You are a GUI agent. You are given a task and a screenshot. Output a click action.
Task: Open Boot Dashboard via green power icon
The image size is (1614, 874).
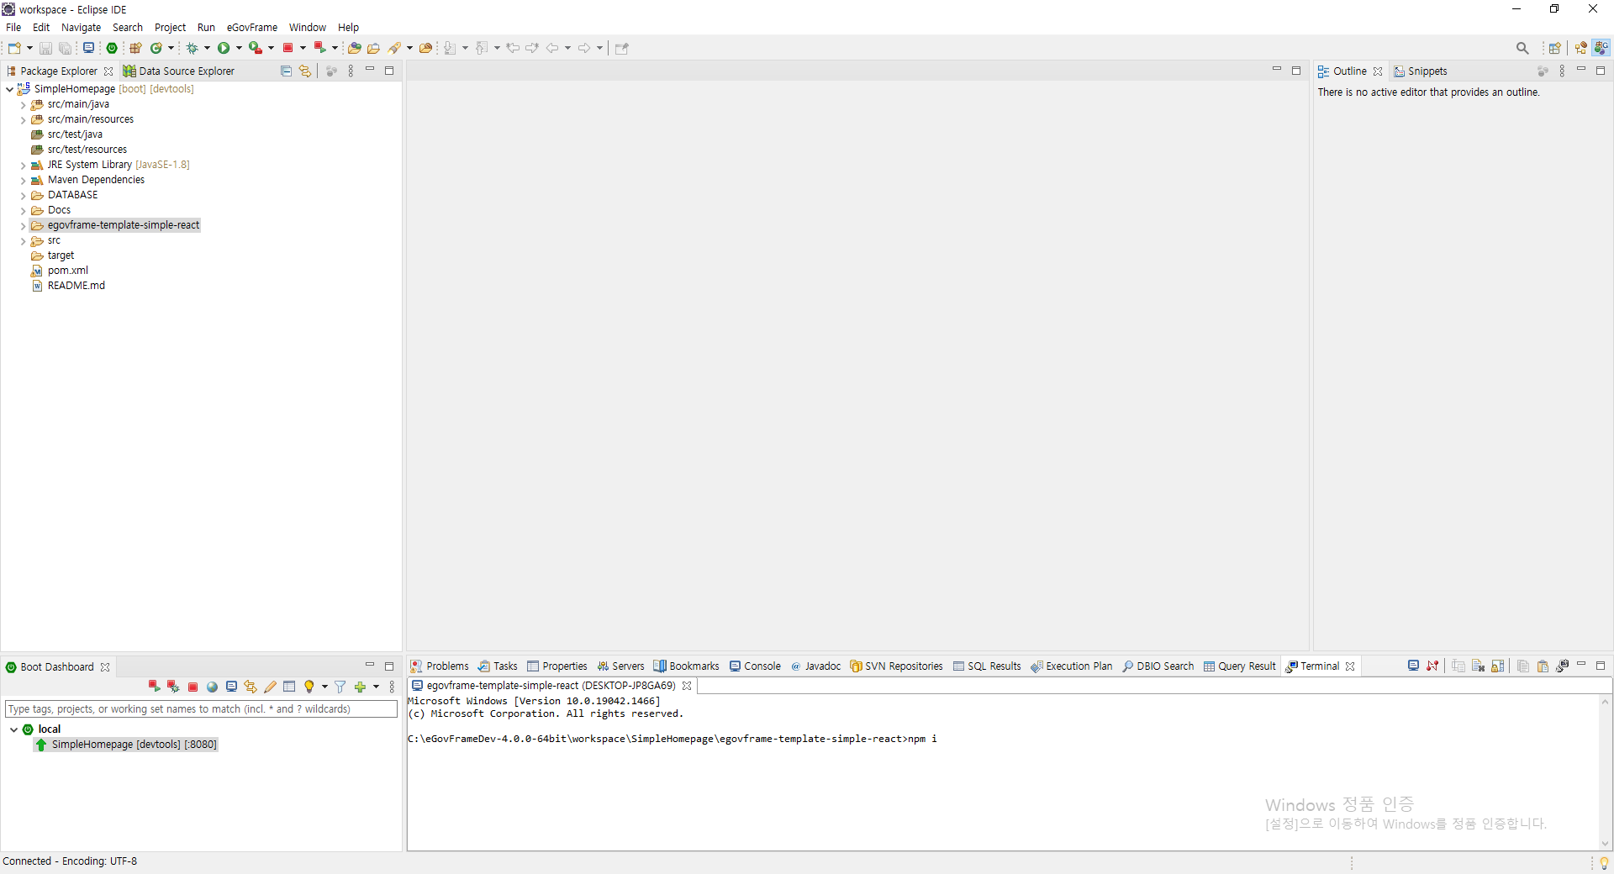tap(112, 48)
